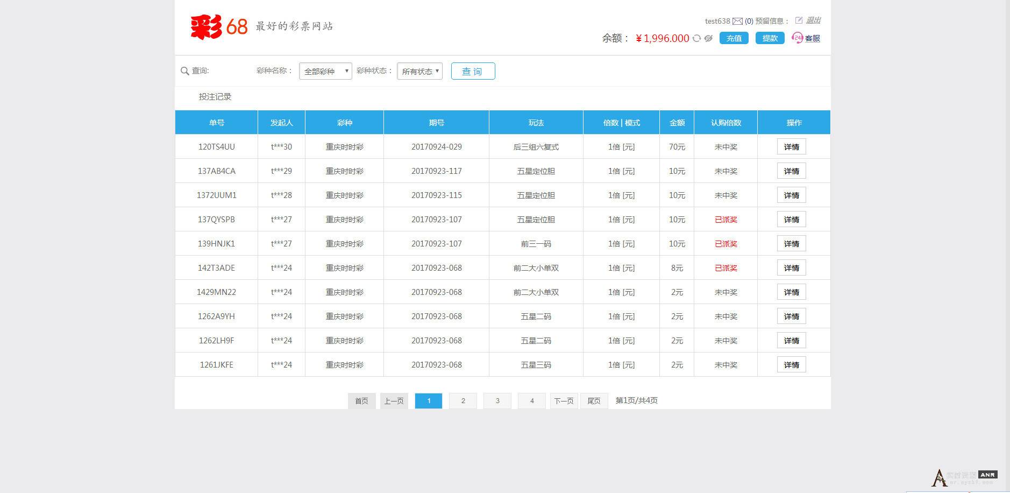The height and width of the screenshot is (493, 1010).
Task: Click the edit reserved info pencil icon
Action: (x=799, y=20)
